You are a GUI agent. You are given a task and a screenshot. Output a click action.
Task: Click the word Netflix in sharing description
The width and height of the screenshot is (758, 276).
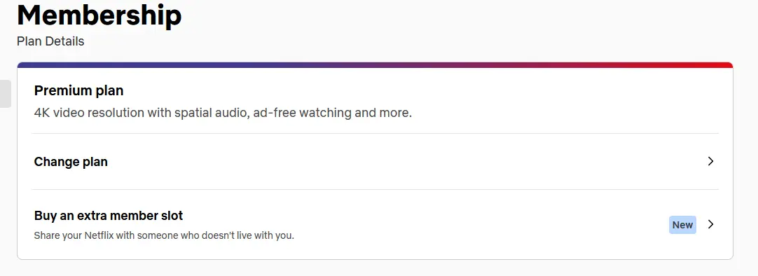(x=100, y=236)
